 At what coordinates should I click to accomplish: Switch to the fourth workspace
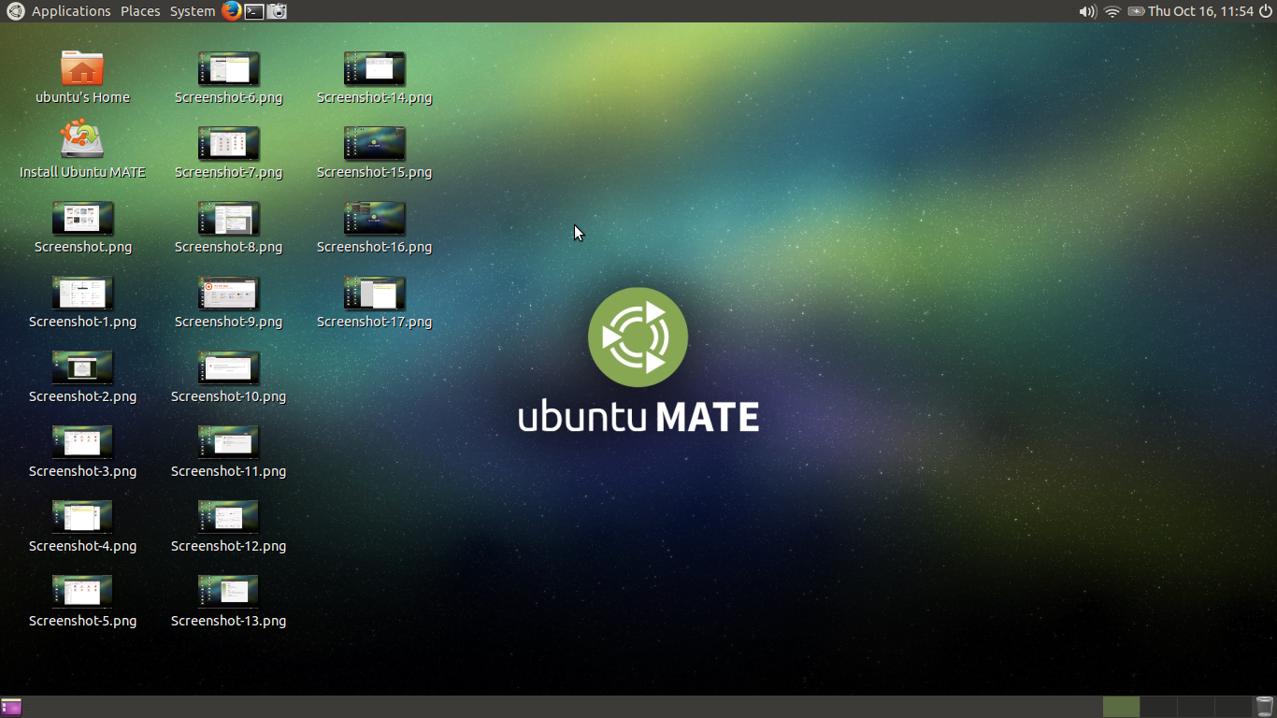tap(1233, 707)
